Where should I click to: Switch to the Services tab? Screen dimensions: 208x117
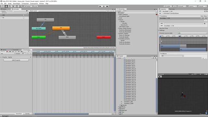(x=172, y=9)
